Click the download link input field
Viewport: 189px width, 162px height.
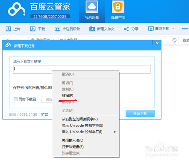pos(82,69)
